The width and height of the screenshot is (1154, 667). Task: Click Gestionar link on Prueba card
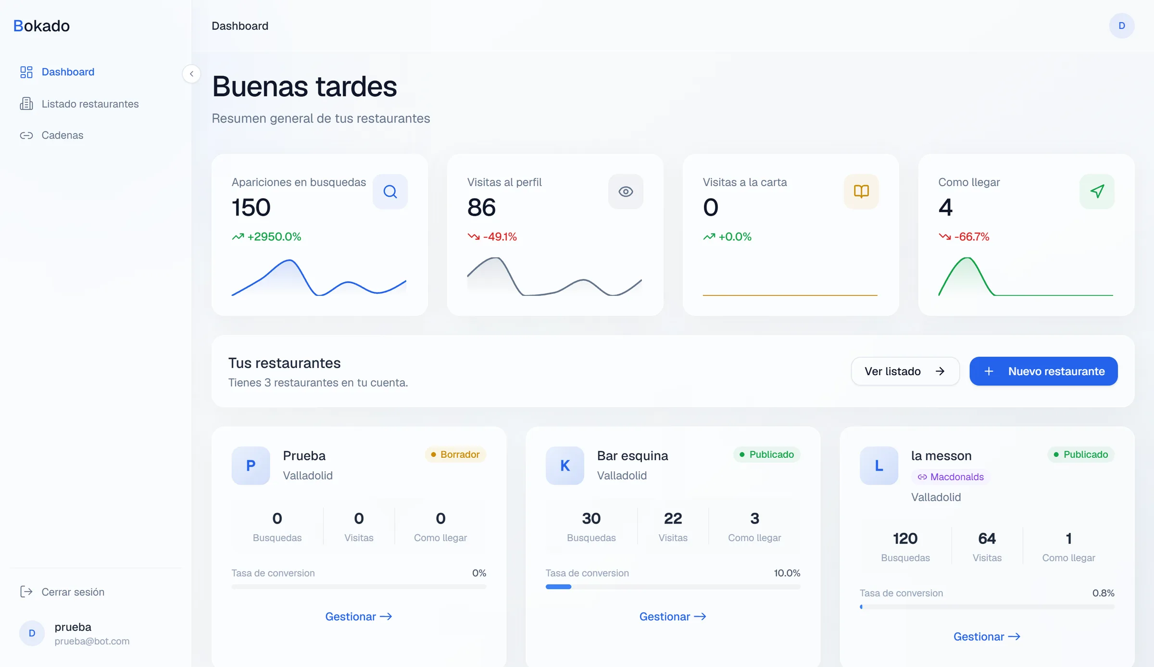pos(359,617)
